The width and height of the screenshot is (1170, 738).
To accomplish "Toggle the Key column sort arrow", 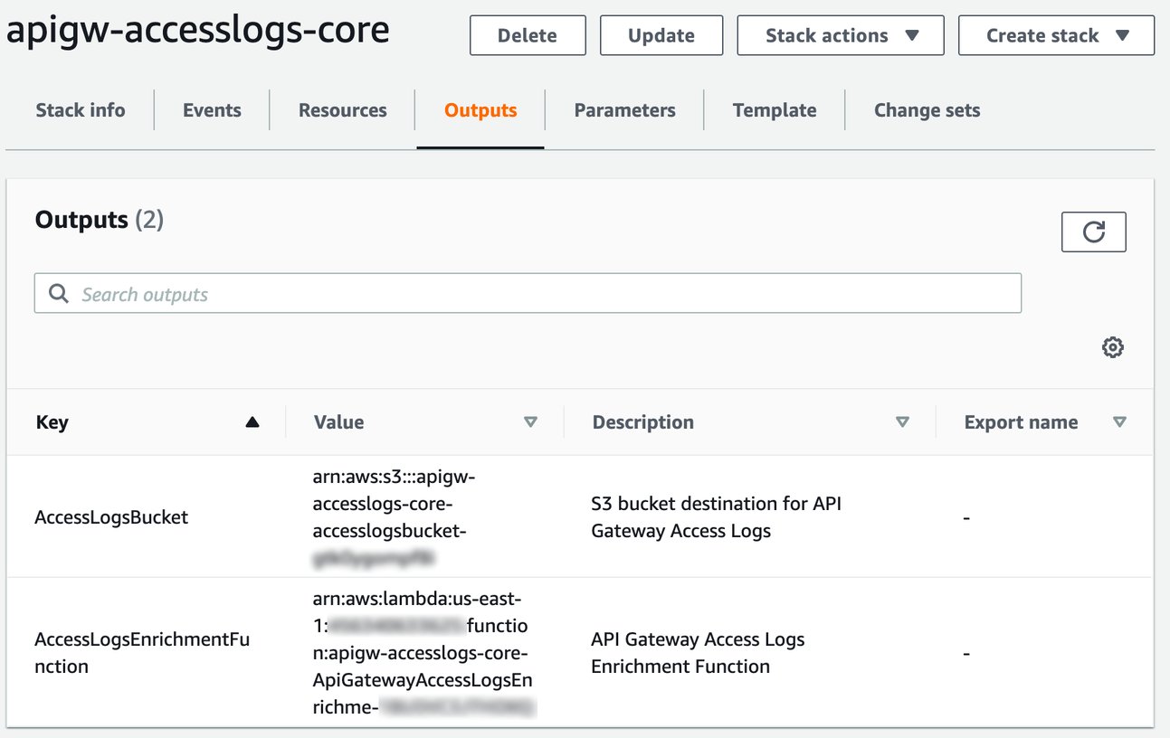I will tap(252, 421).
